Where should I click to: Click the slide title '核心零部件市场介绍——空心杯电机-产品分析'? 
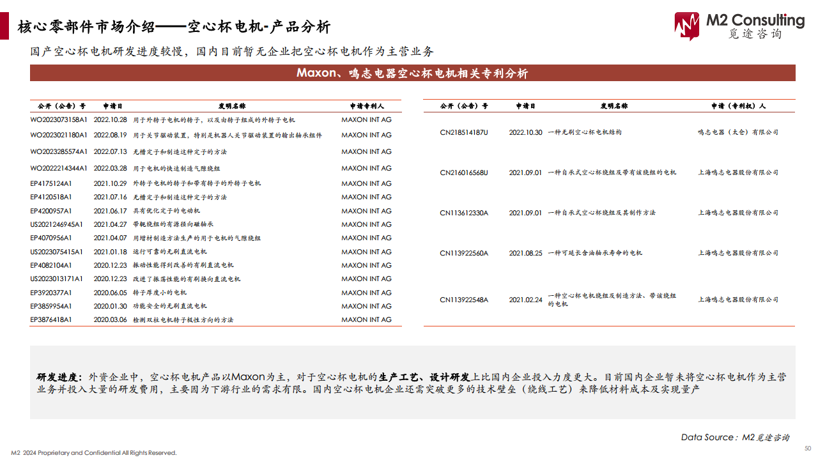coord(174,27)
